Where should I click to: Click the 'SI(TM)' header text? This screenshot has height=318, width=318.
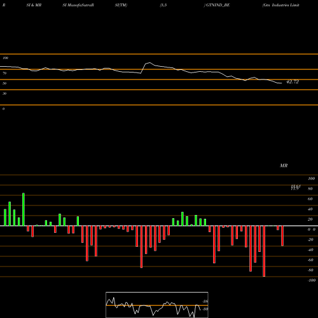121,5
